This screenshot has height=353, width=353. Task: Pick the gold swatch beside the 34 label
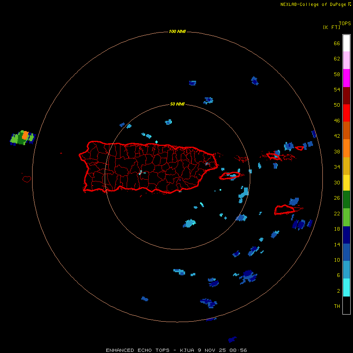point(346,166)
